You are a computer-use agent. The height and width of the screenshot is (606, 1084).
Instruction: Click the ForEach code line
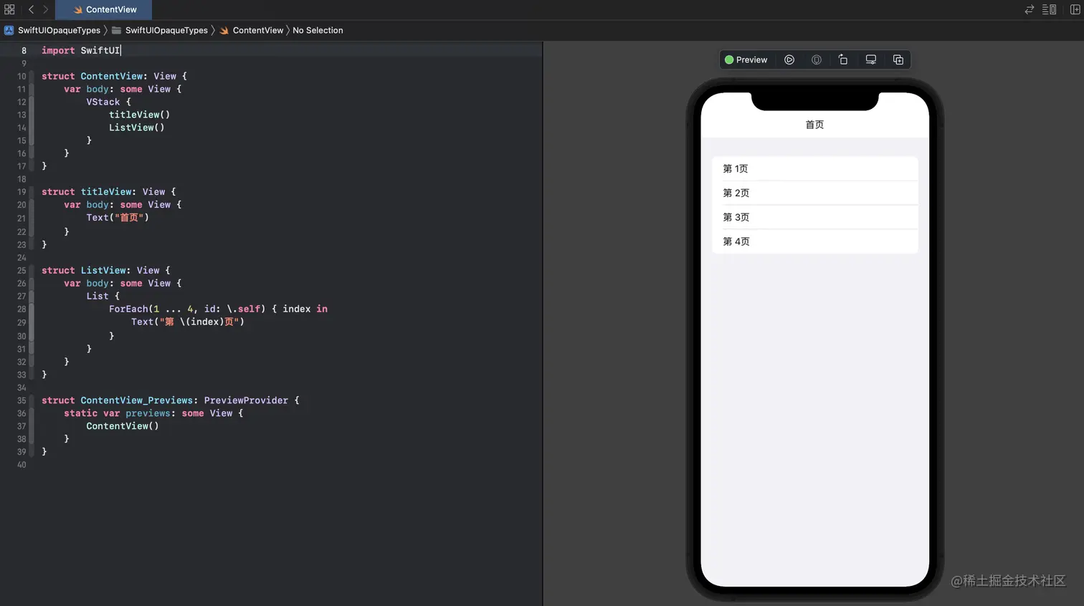point(218,309)
